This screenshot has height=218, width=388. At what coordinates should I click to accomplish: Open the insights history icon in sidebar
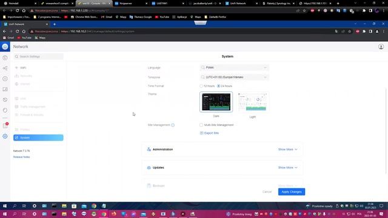coord(5,100)
